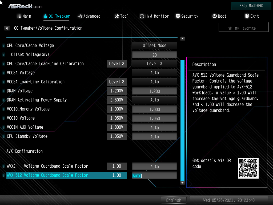Switch to the Boot tab
This screenshot has height=205, width=273.
click(219, 16)
